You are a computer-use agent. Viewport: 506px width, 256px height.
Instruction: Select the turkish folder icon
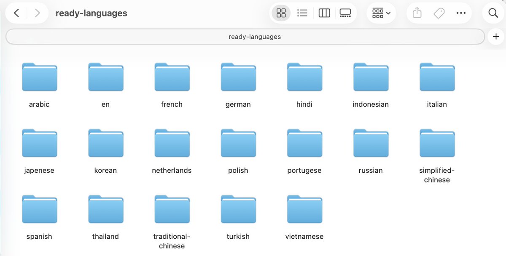tap(238, 209)
